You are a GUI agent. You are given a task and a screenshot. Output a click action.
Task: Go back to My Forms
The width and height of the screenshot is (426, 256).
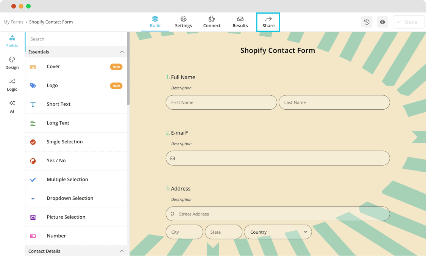(x=14, y=22)
